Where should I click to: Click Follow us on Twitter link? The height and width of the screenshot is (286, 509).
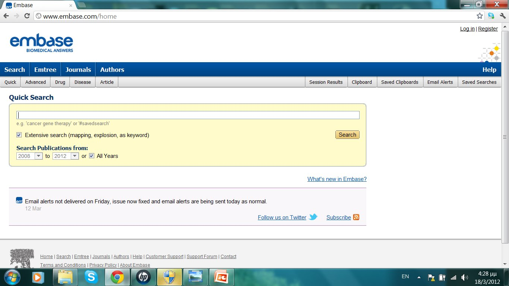click(x=282, y=217)
